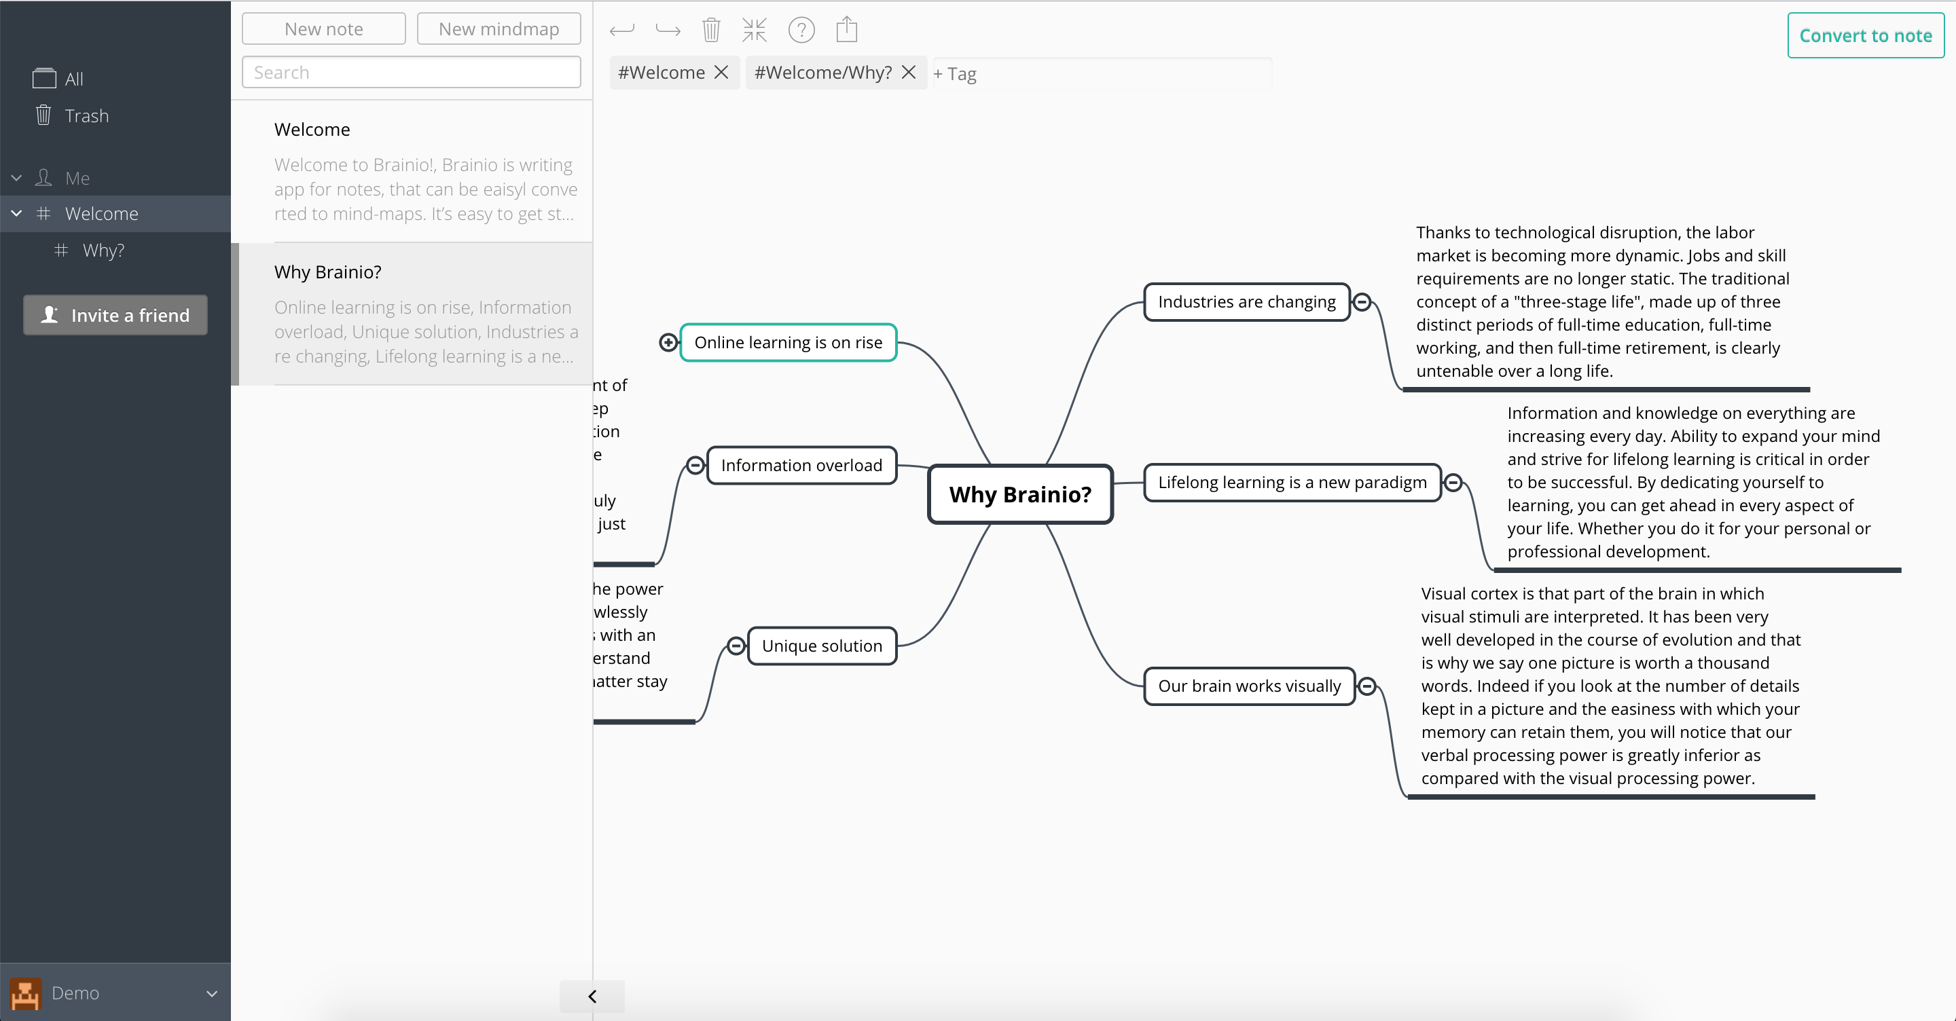
Task: Collapse the Our brain works visually node
Action: click(x=1366, y=686)
